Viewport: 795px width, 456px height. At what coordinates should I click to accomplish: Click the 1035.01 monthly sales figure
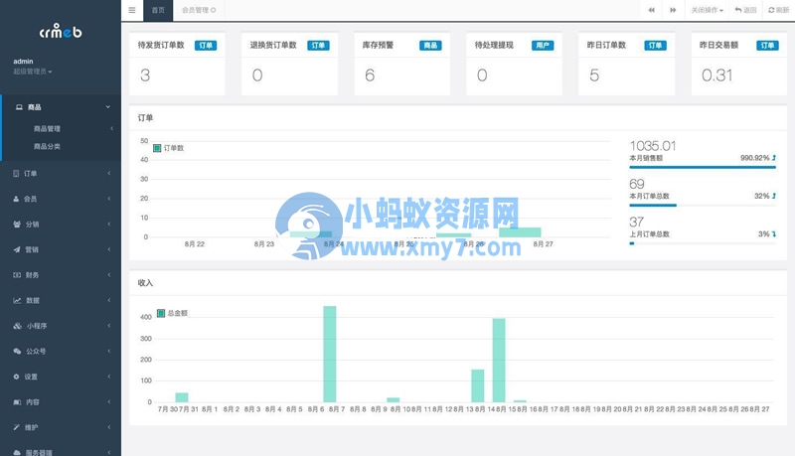[653, 146]
